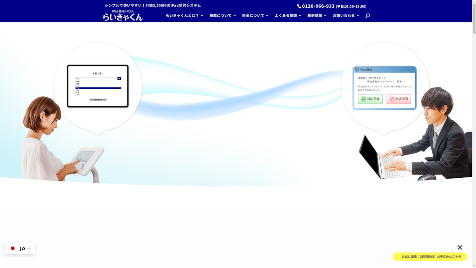Click the tablet reception screen illustration
The image size is (476, 268).
click(98, 86)
